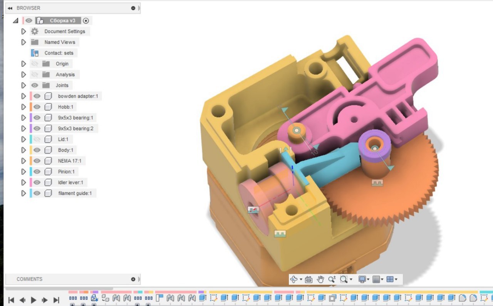Select the filament guide:1 label
Image resolution: width=493 pixels, height=306 pixels.
pyautogui.click(x=75, y=193)
